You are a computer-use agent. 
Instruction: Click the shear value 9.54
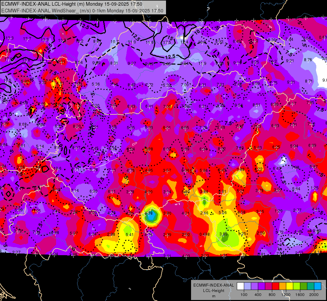(x=239, y=105)
